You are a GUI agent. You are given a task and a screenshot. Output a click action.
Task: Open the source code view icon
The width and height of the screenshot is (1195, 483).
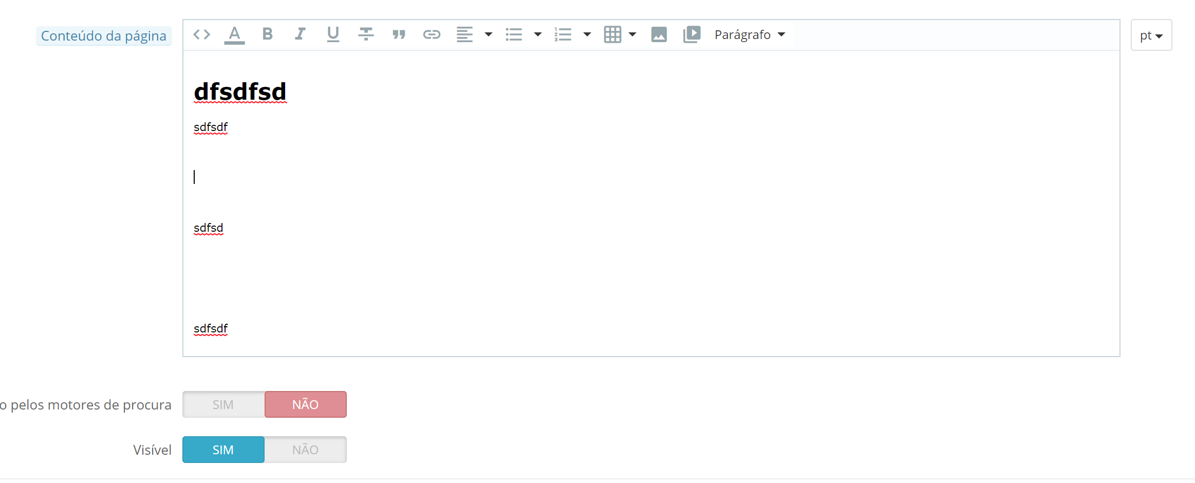[202, 34]
